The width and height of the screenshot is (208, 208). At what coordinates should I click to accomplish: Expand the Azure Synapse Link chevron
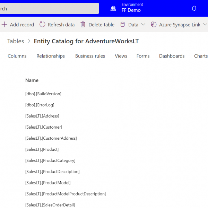tap(205, 25)
